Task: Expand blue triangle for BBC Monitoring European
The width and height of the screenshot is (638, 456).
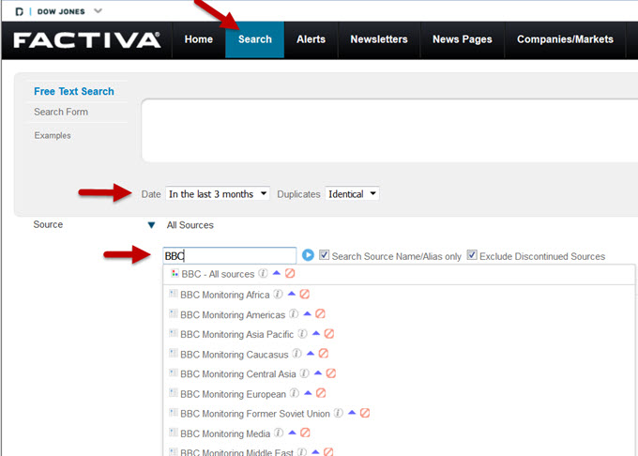Action: point(308,392)
